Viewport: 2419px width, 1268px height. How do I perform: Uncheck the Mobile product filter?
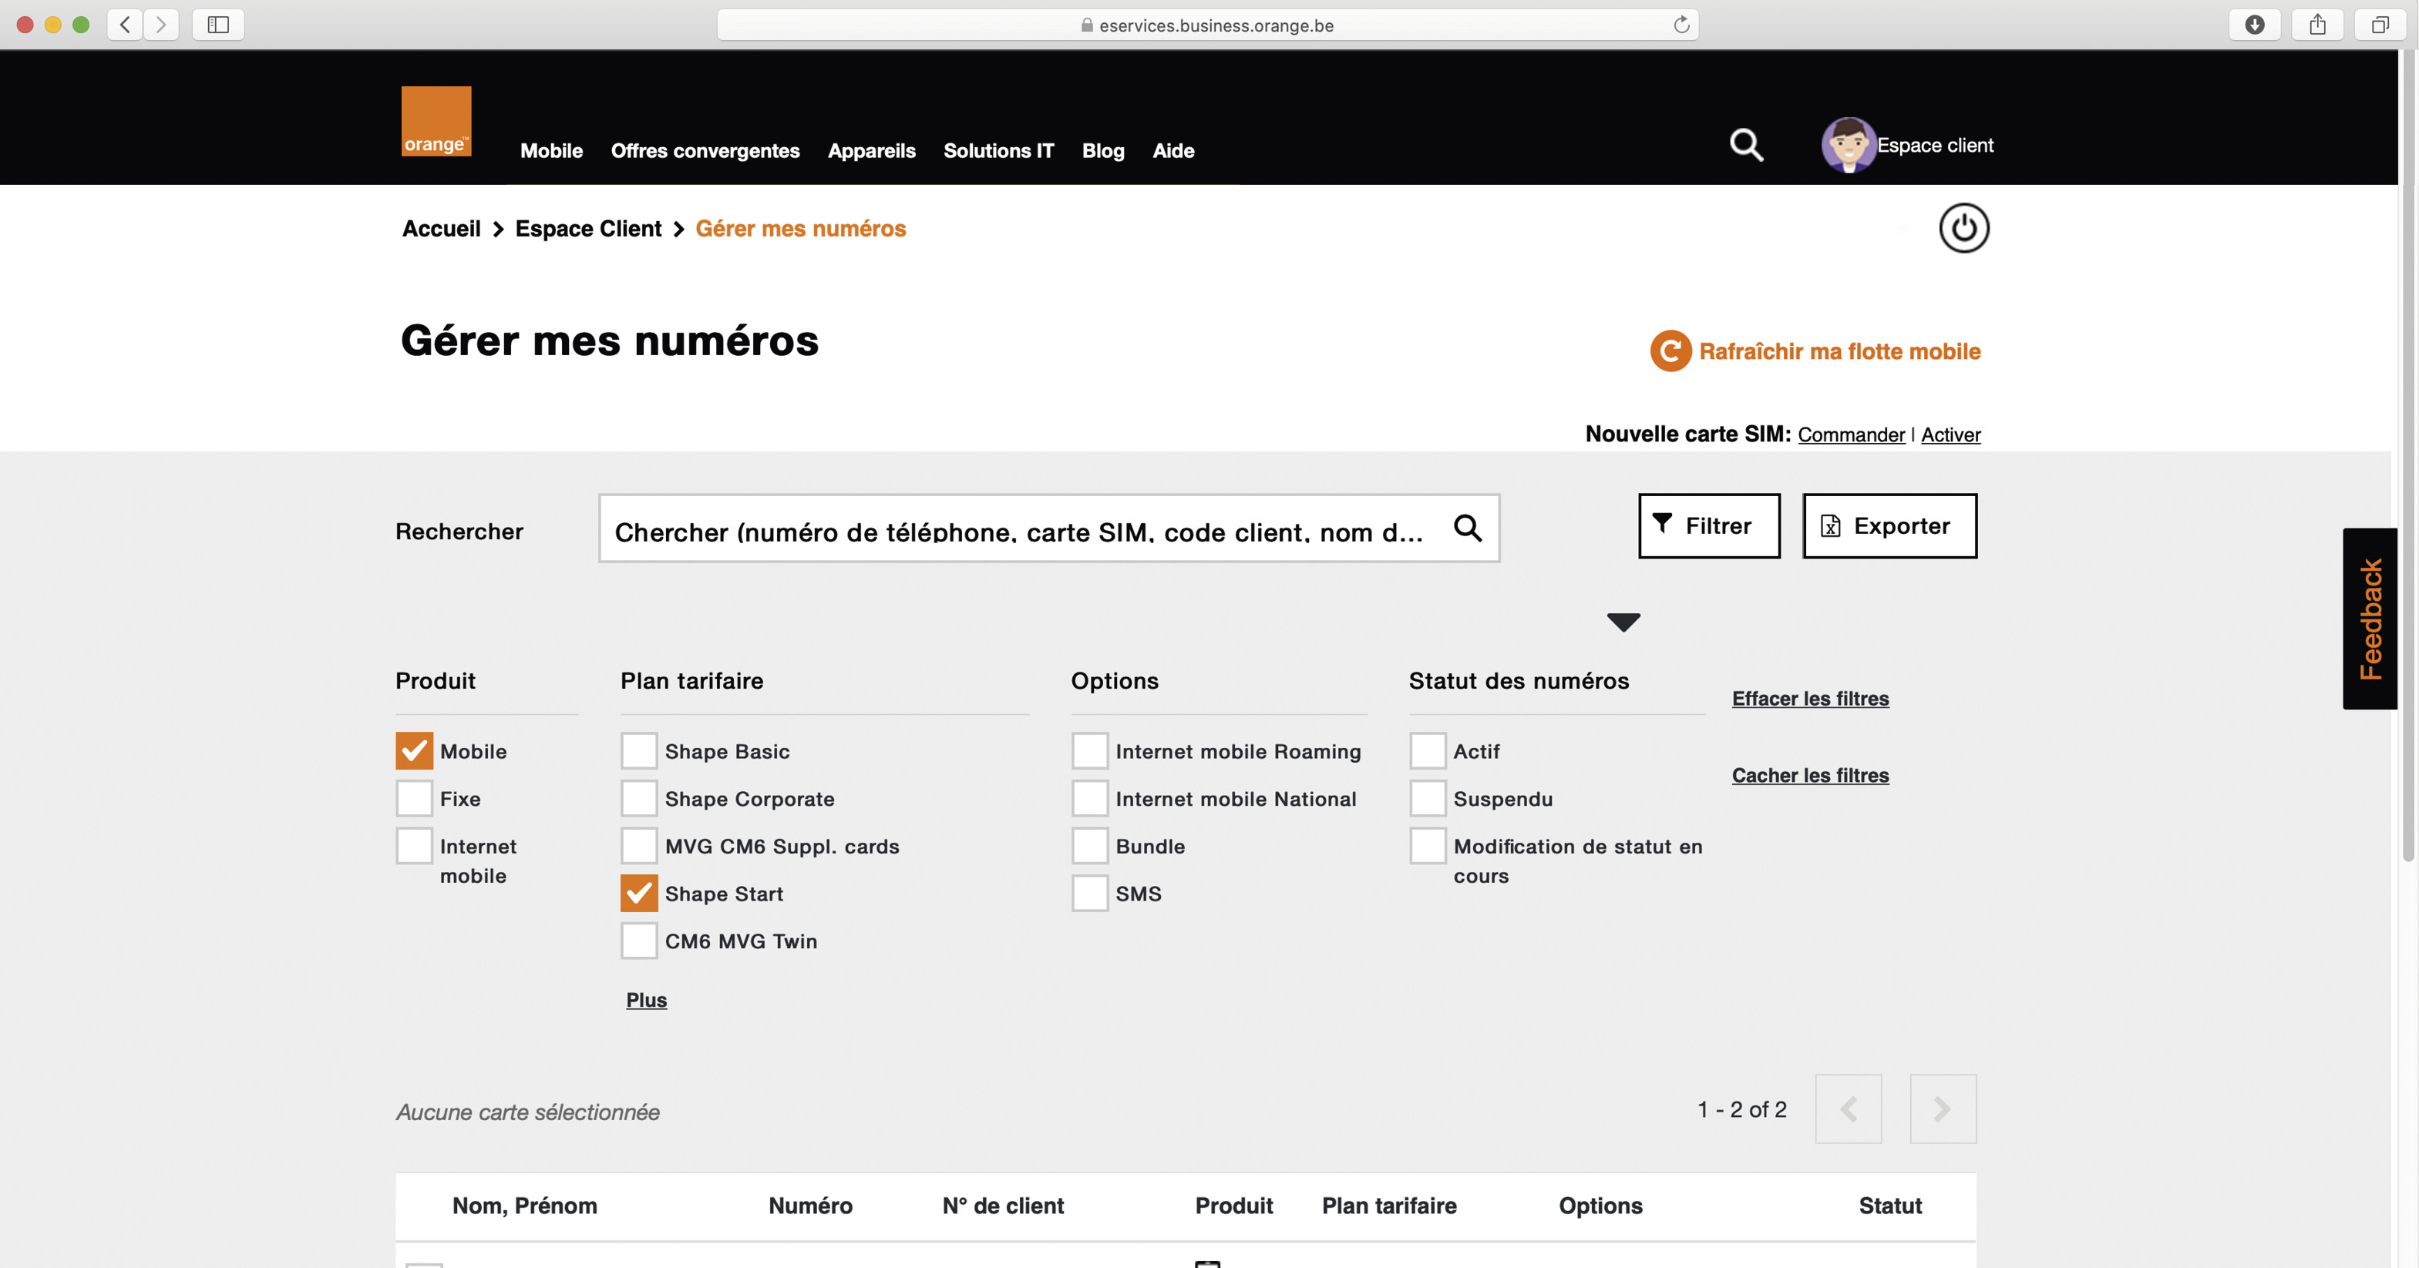pos(413,751)
